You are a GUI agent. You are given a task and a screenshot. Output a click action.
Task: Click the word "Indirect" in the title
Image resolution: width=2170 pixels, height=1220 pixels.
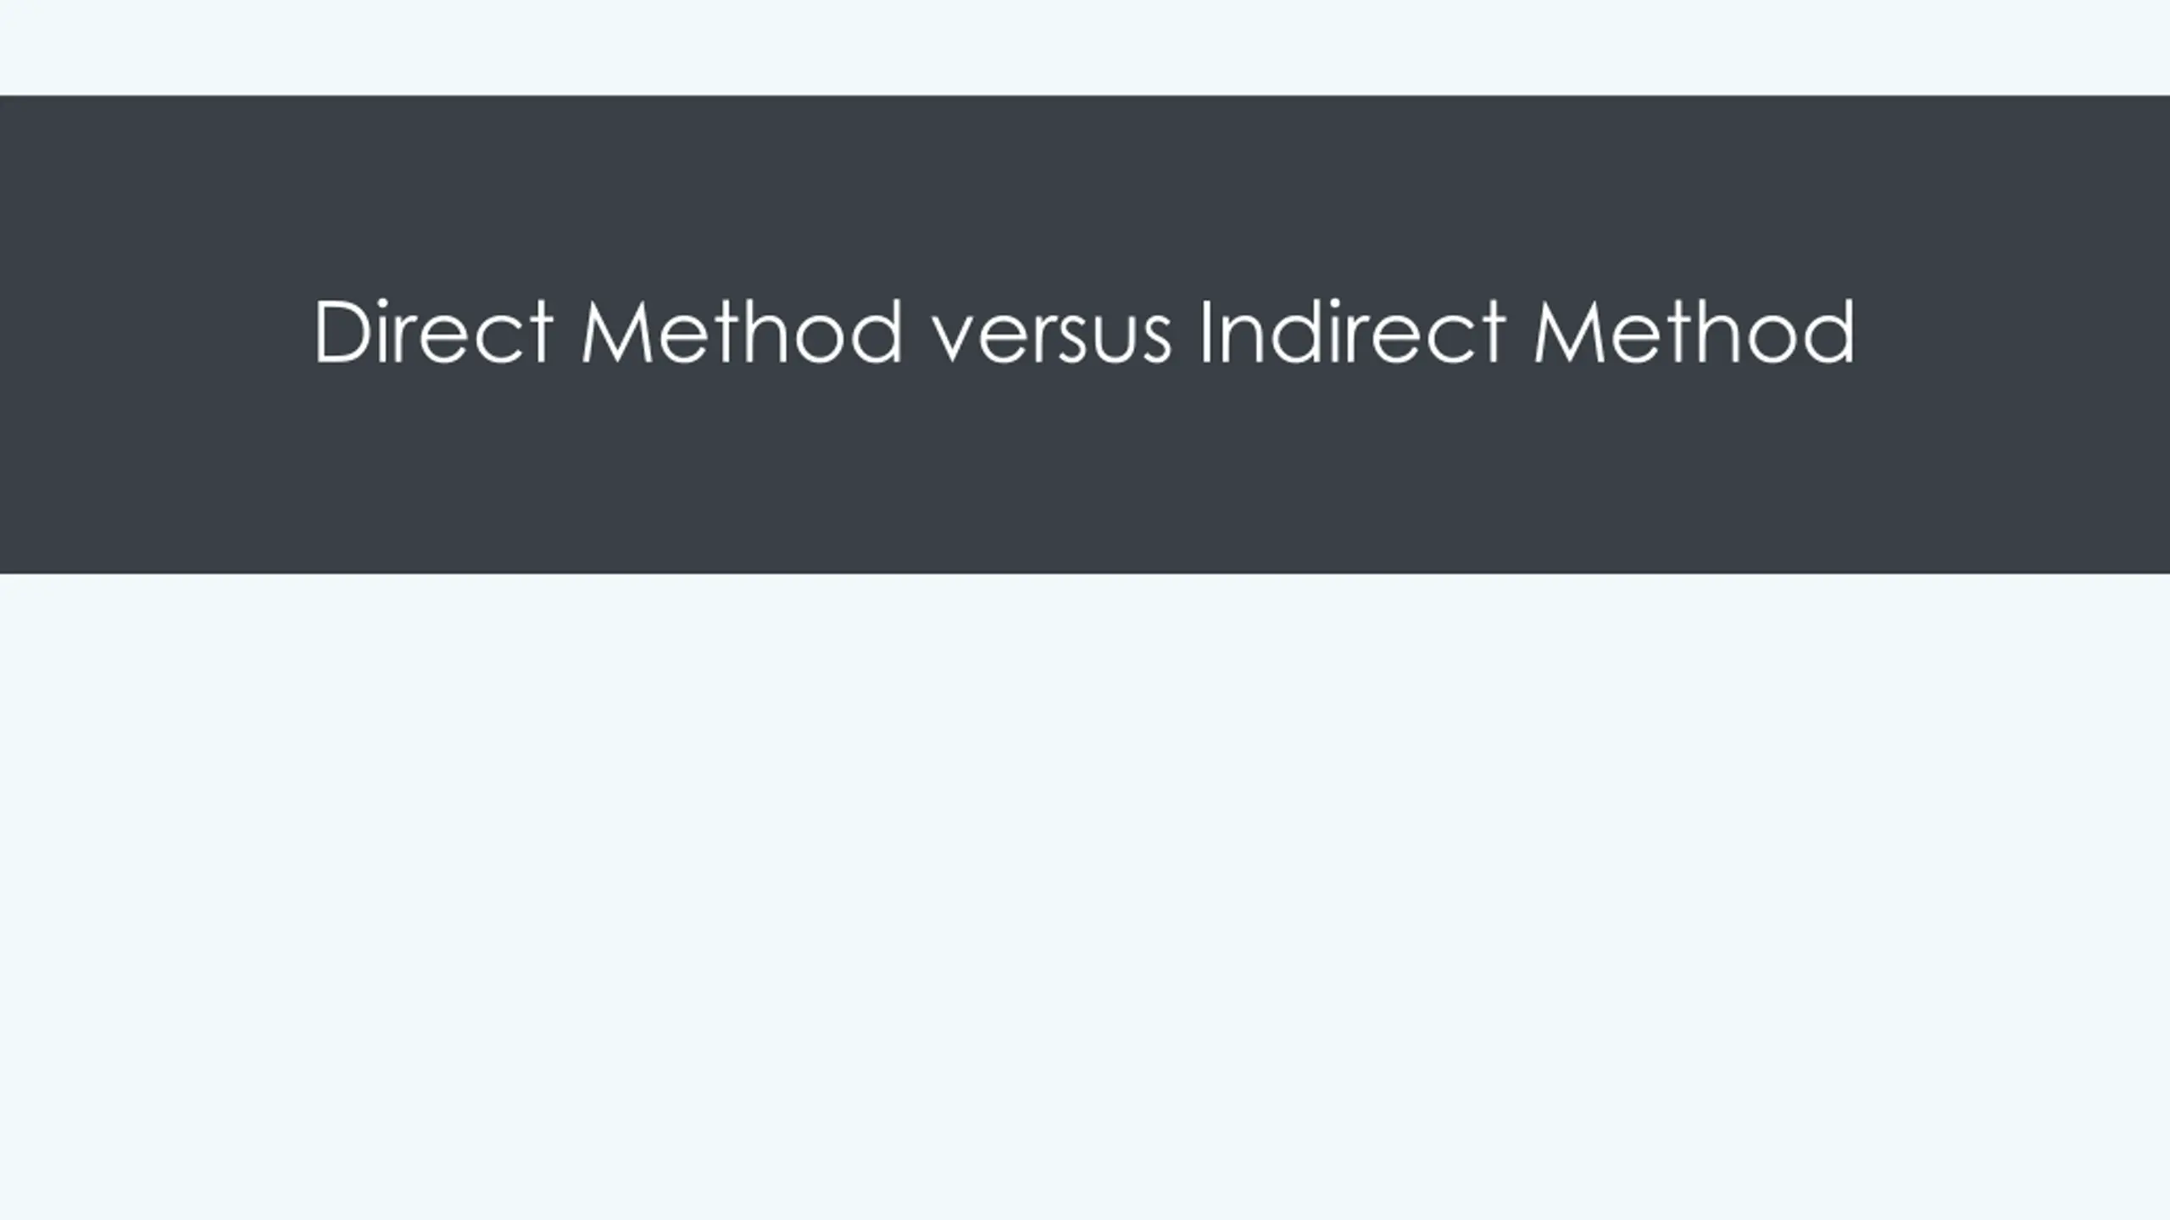(x=1353, y=332)
